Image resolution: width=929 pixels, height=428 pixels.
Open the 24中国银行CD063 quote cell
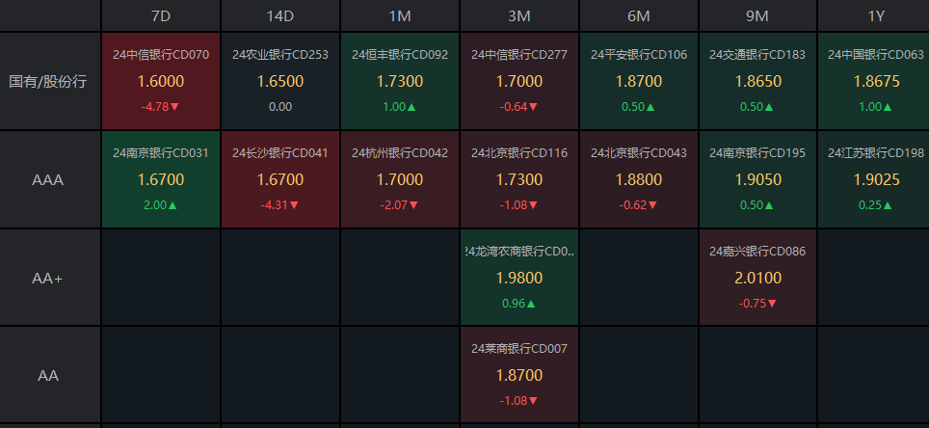pos(875,81)
